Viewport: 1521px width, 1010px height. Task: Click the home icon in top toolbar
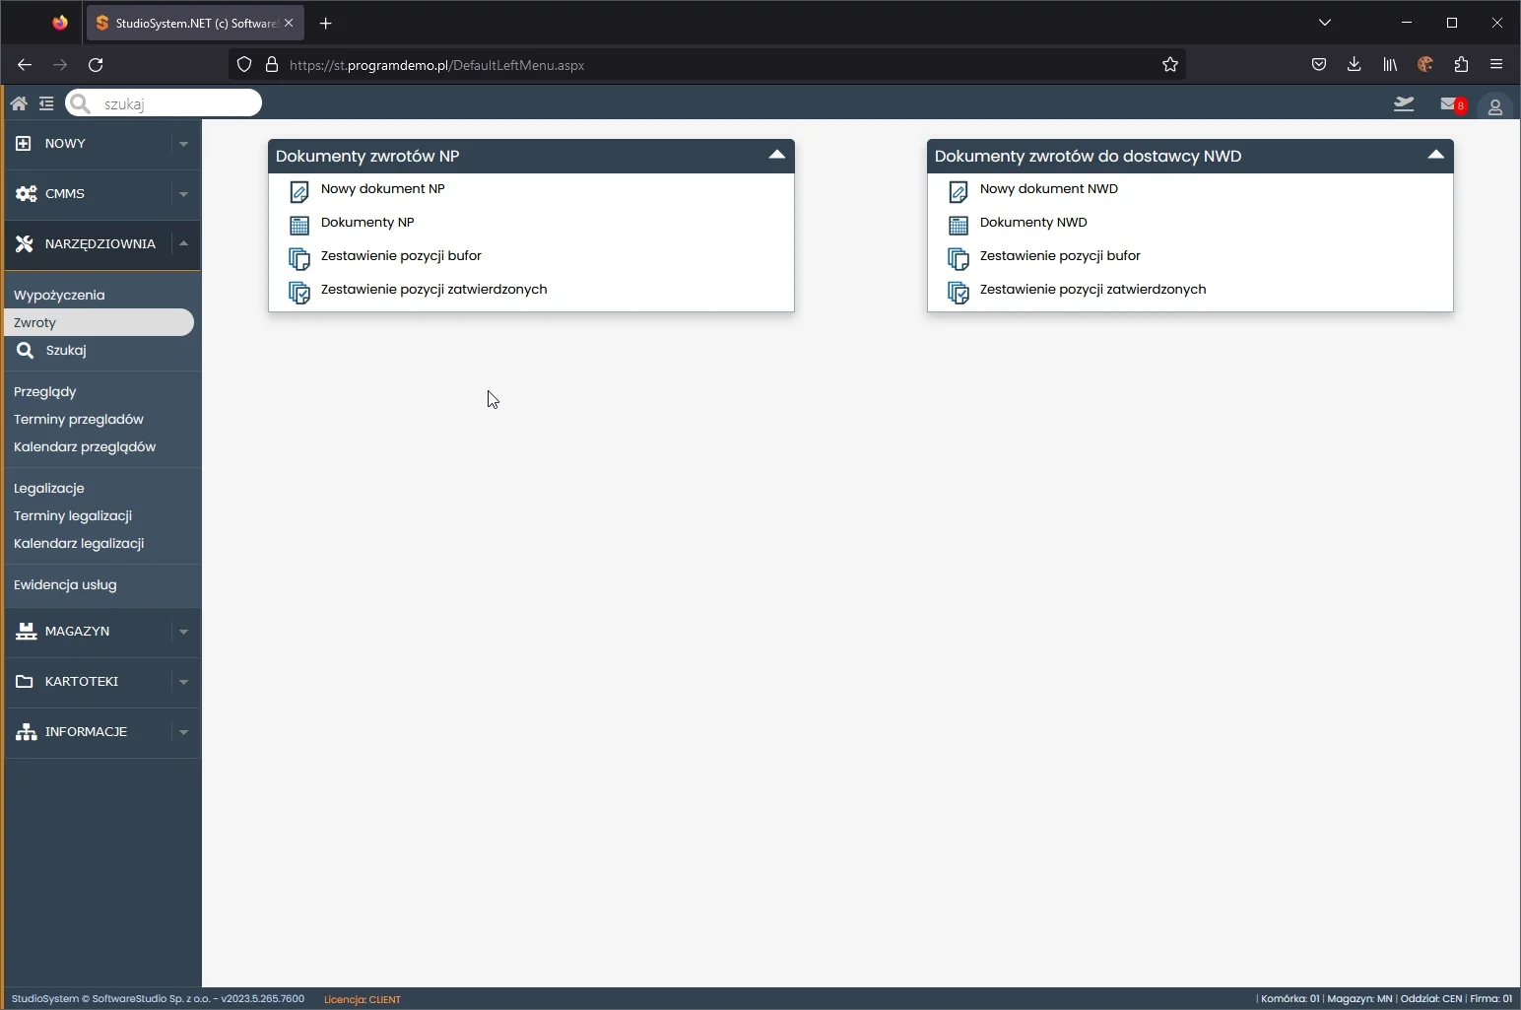pyautogui.click(x=19, y=103)
